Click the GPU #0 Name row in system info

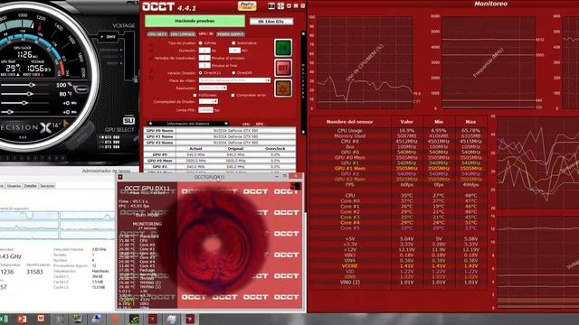coord(220,130)
